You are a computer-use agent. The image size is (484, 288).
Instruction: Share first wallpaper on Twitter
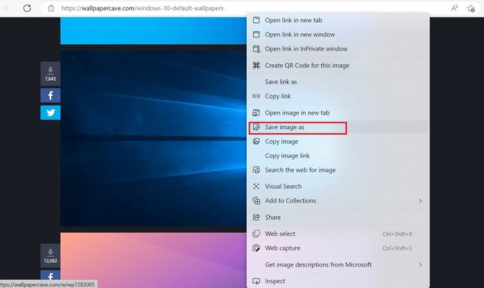pyautogui.click(x=50, y=113)
